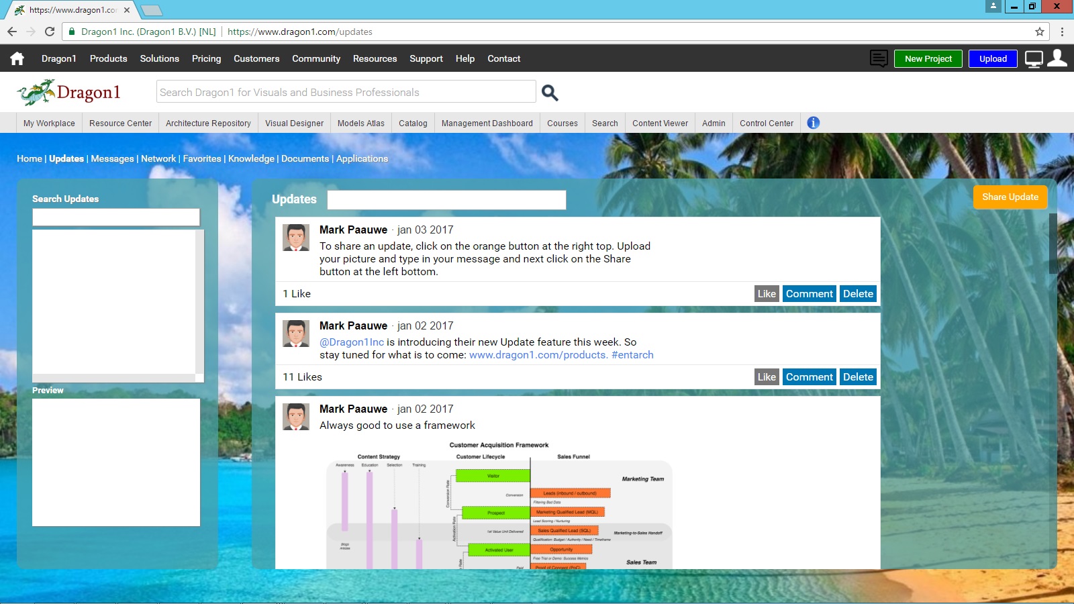Viewport: 1074px width, 604px height.
Task: Focus the Search Updates input field
Action: click(x=116, y=217)
